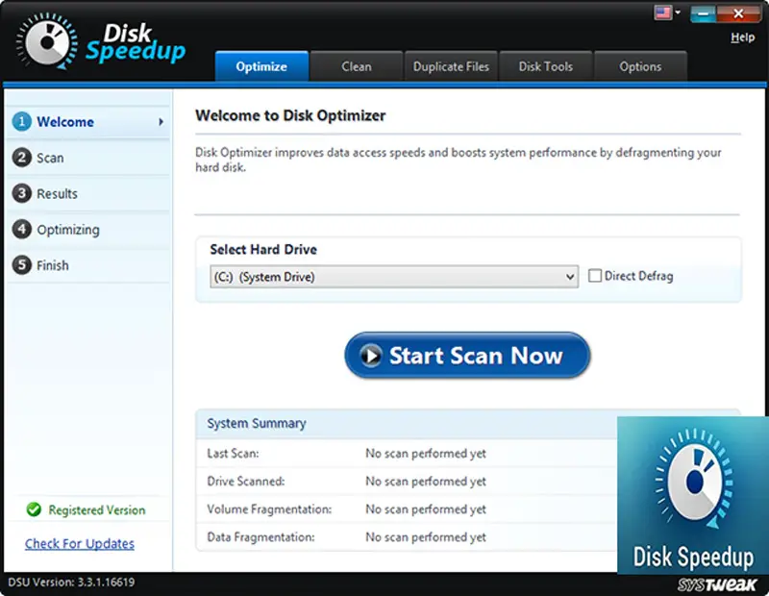Open the Duplicate Files tab
This screenshot has width=769, height=596.
click(451, 66)
